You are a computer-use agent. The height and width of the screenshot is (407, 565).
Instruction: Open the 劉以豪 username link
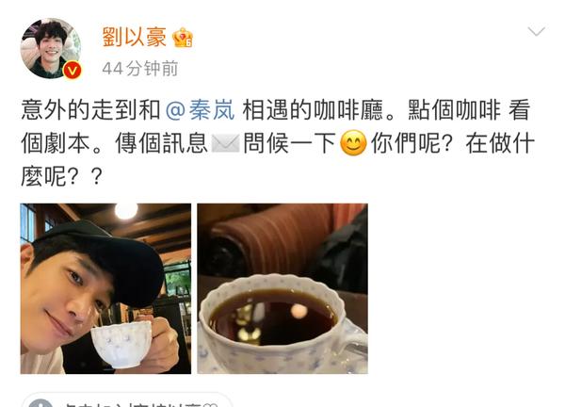coord(135,37)
